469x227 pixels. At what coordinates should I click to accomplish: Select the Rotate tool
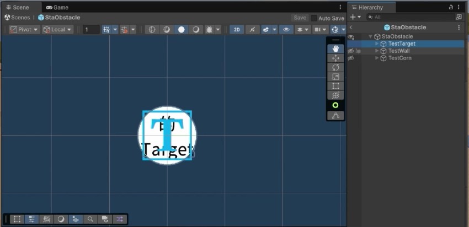click(335, 67)
